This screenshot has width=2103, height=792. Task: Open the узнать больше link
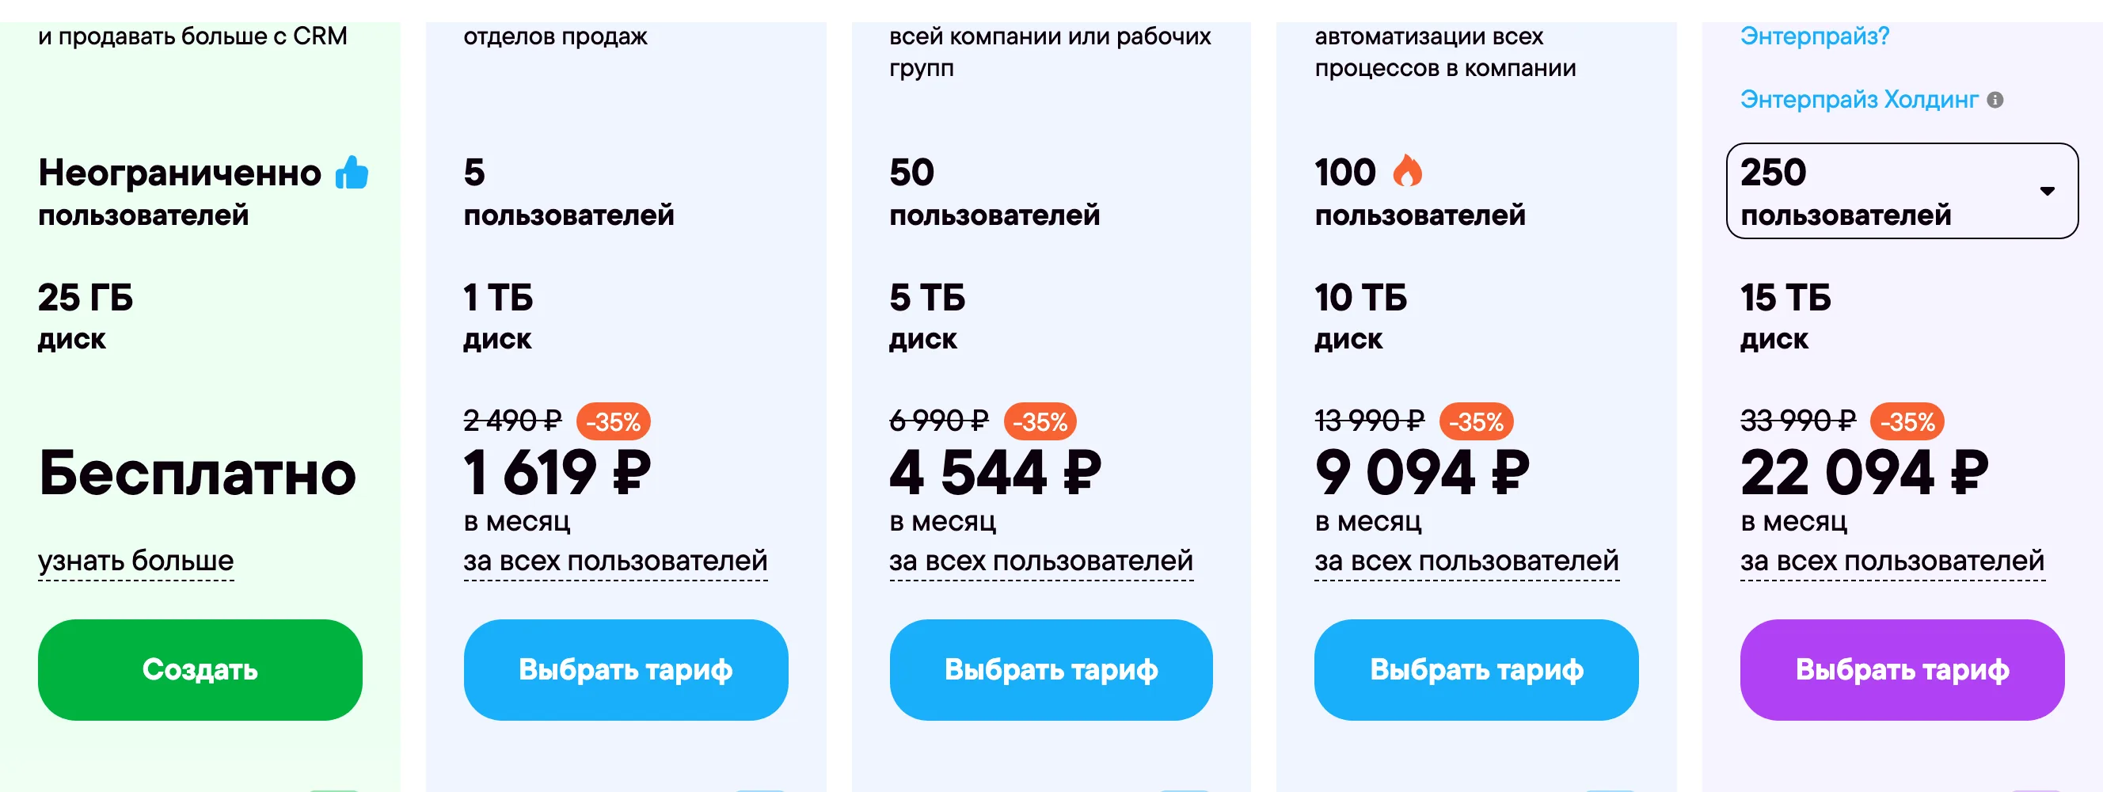[x=135, y=561]
